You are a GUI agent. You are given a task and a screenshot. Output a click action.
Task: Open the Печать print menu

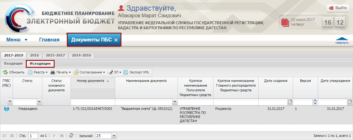pos(60,72)
